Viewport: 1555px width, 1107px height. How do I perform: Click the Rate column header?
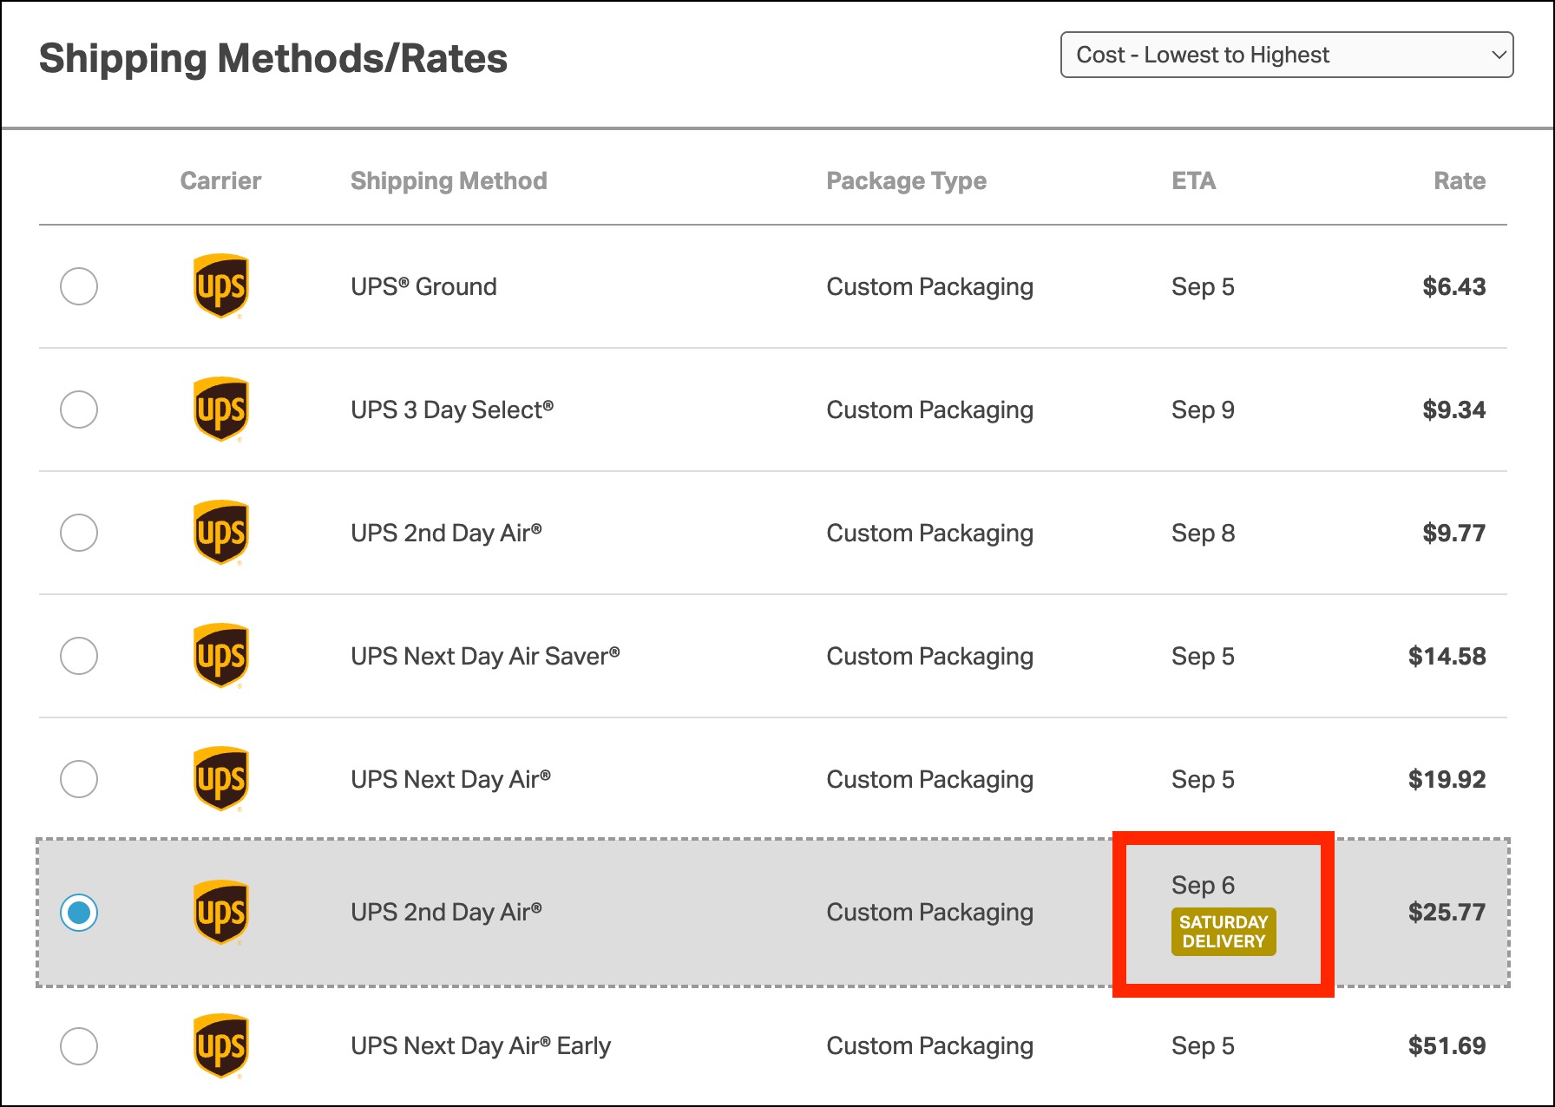point(1459,180)
